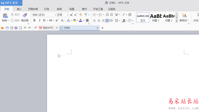Viewport: 199px width, 112px height.
Task: Toggle character shading A button
Action: (x=87, y=20)
